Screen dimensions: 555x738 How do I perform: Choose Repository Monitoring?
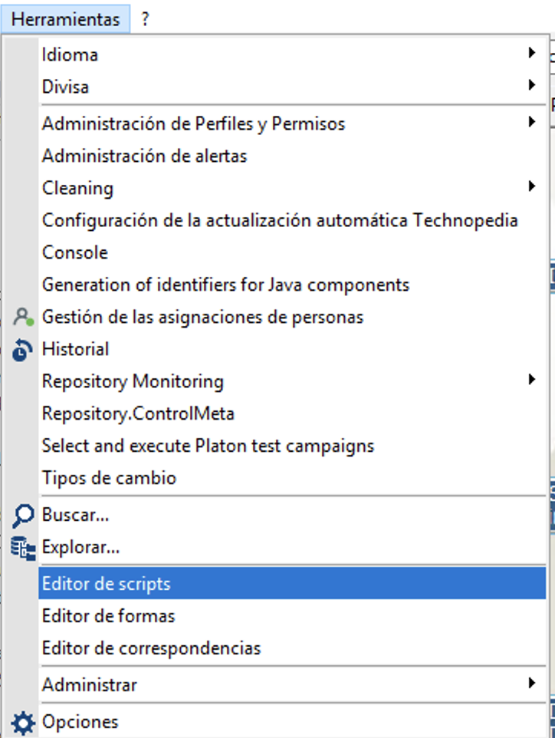292,381
